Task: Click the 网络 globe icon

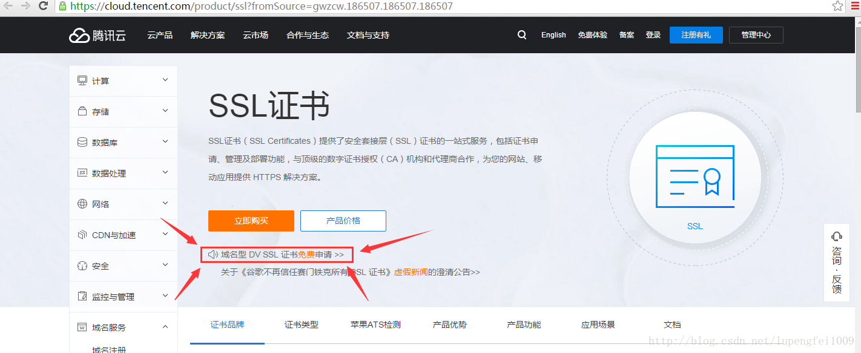Action: (x=82, y=204)
